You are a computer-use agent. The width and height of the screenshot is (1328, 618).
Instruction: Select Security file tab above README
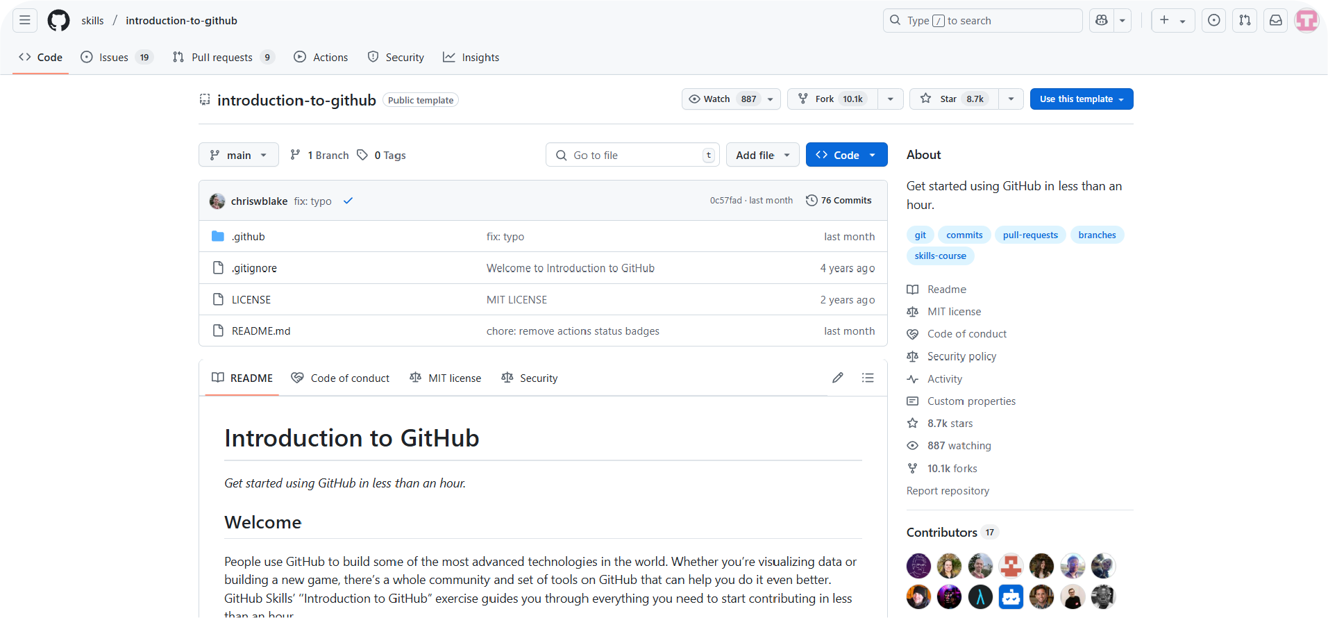[x=530, y=378]
